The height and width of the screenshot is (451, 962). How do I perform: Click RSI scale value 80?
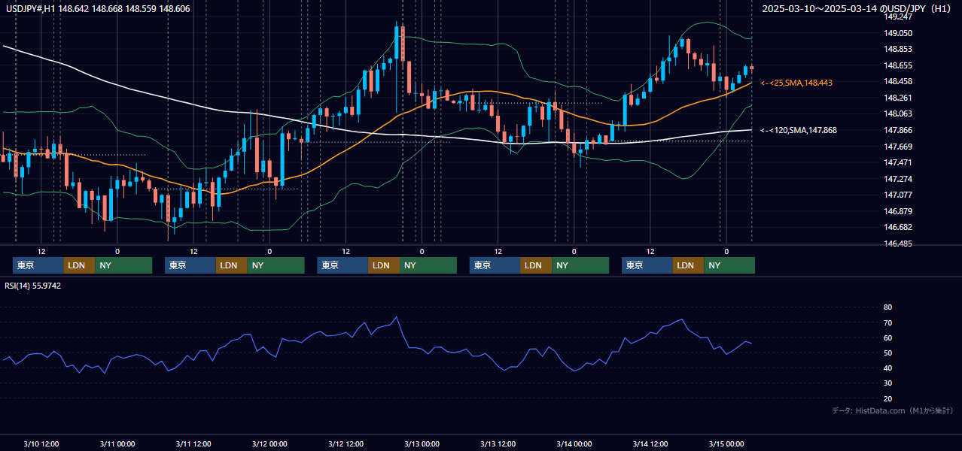point(887,307)
